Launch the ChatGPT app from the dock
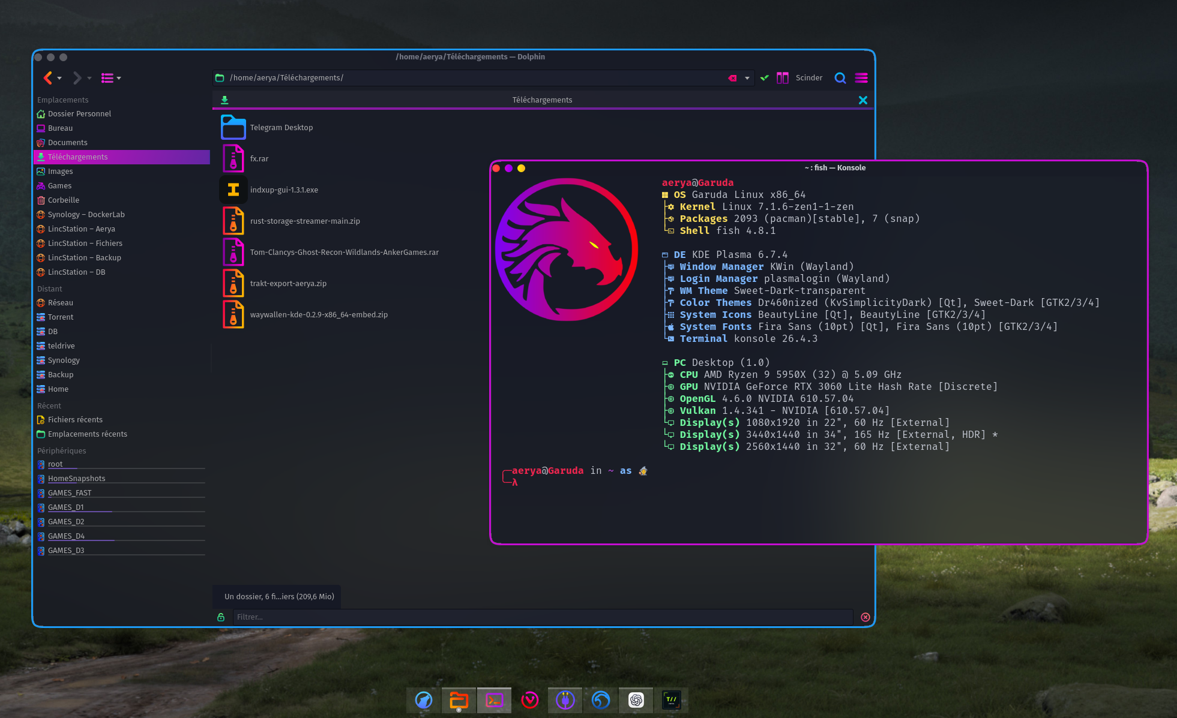Screen dimensions: 1177x718 (636, 700)
